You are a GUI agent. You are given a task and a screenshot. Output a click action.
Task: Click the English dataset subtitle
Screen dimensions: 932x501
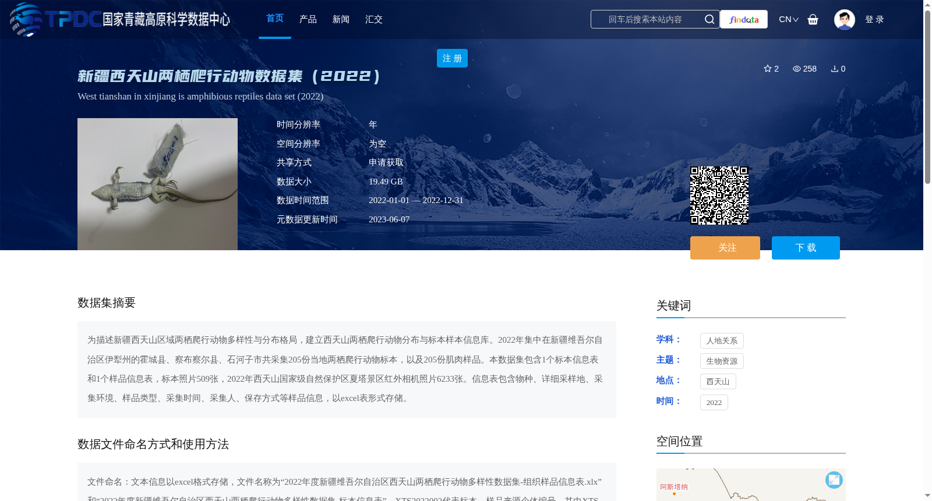click(200, 97)
